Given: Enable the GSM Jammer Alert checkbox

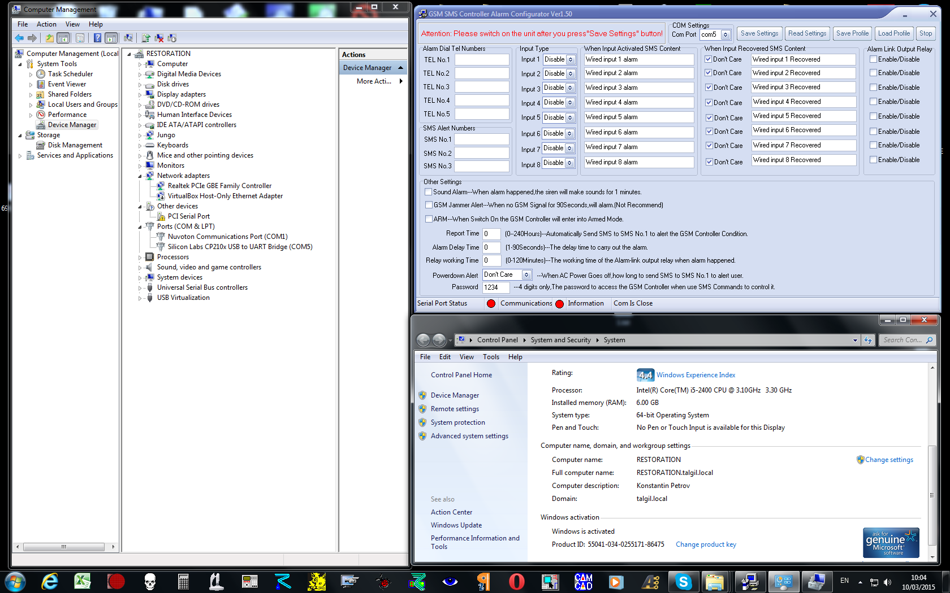Looking at the screenshot, I should coord(429,205).
